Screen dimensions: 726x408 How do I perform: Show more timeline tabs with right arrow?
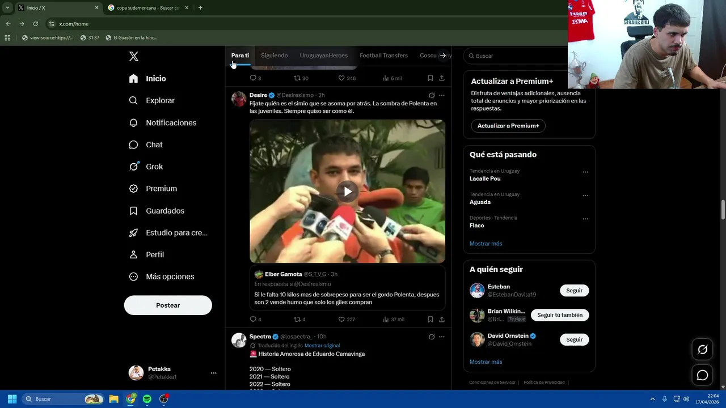coord(443,56)
